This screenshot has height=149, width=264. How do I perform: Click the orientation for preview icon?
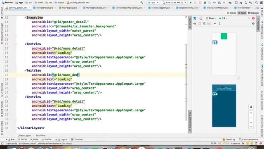[201, 18]
